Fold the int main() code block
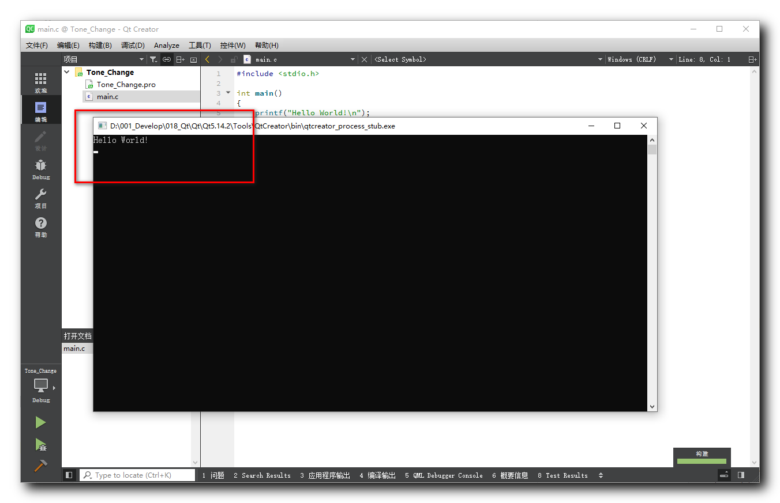The height and width of the screenshot is (503, 780). click(228, 92)
